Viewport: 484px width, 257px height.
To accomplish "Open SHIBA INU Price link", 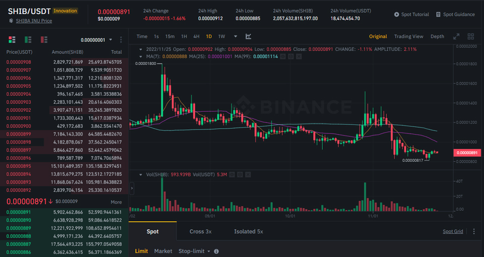I will point(34,21).
